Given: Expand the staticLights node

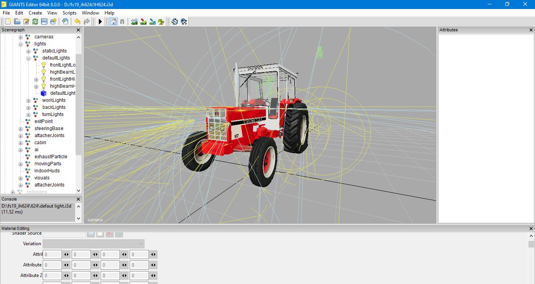Looking at the screenshot, I should pos(28,51).
